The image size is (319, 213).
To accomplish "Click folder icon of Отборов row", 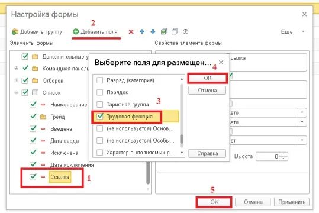I will pos(35,80).
